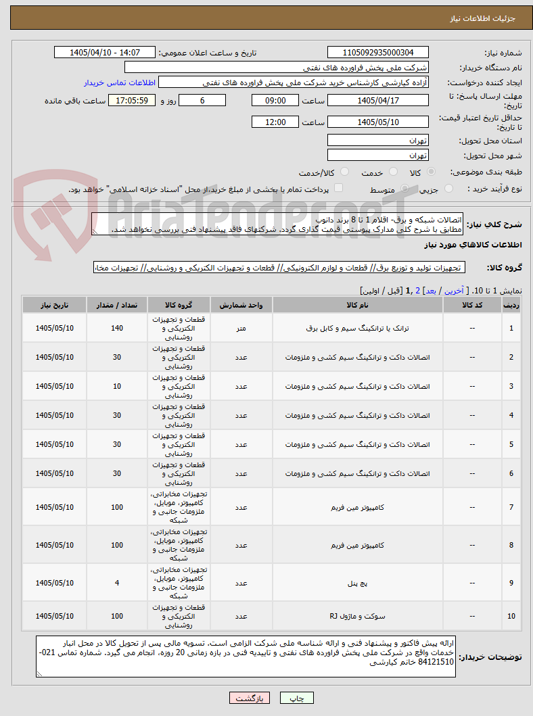Select row 1 item ترانک یا ترانکینگ سیم و کابل برق
533x716 pixels.
coord(358,329)
